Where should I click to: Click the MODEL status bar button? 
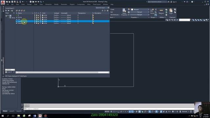click(x=107, y=111)
